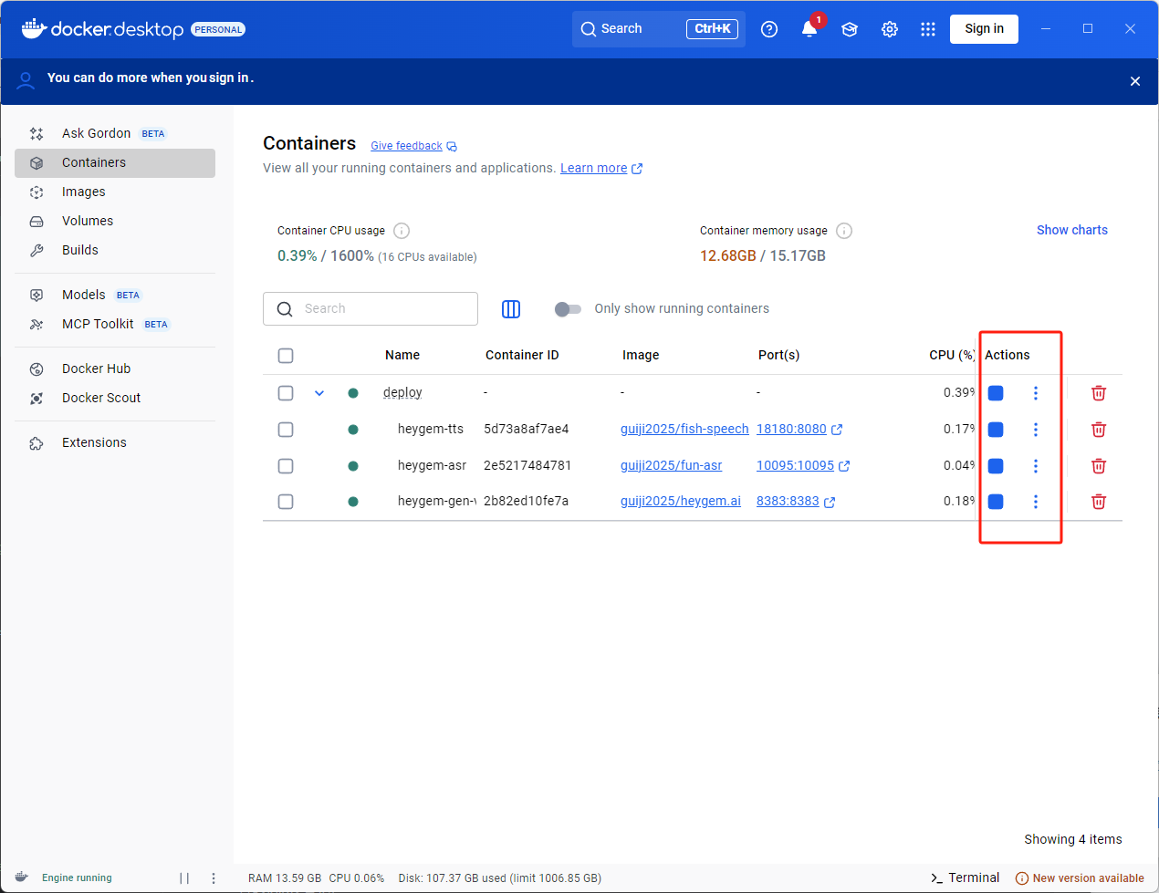Open Extensions section
This screenshot has width=1159, height=893.
pos(115,442)
